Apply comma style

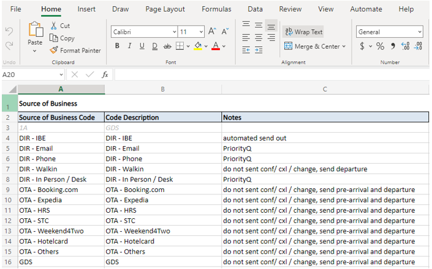393,46
